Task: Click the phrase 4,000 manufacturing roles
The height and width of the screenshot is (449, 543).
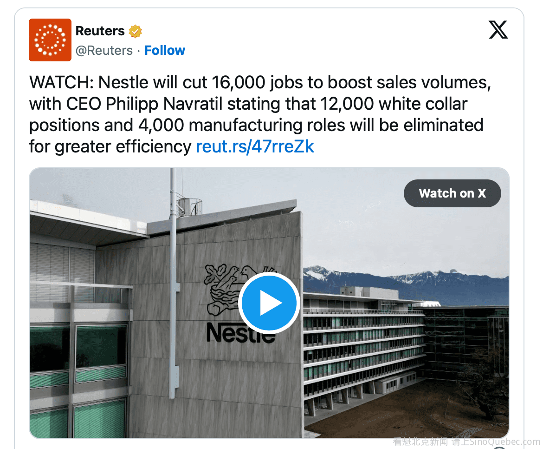Action: coord(241,125)
